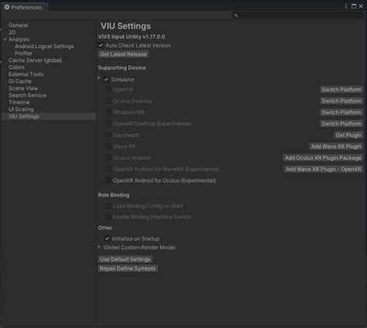Open GI Cache preferences
The height and width of the screenshot is (328, 367).
[20, 81]
